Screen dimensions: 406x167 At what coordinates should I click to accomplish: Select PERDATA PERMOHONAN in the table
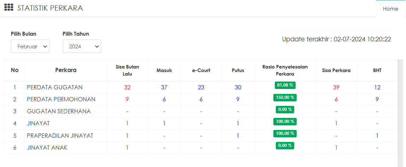[x=61, y=99]
